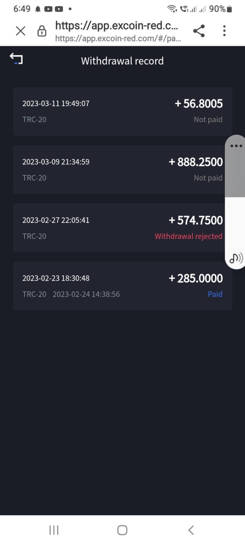Tap the 285.0000 paid withdrawal card

pyautogui.click(x=122, y=286)
